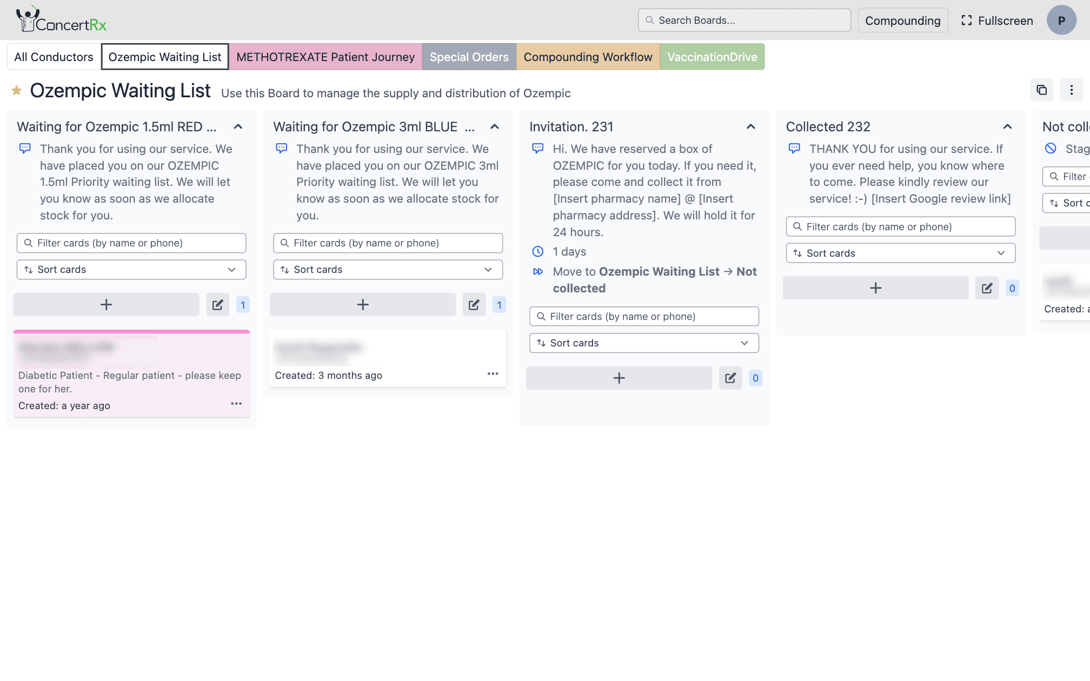Viewport: 1090px width, 681px height.
Task: Click edit icon in Invitation. 231 column
Action: coord(730,378)
